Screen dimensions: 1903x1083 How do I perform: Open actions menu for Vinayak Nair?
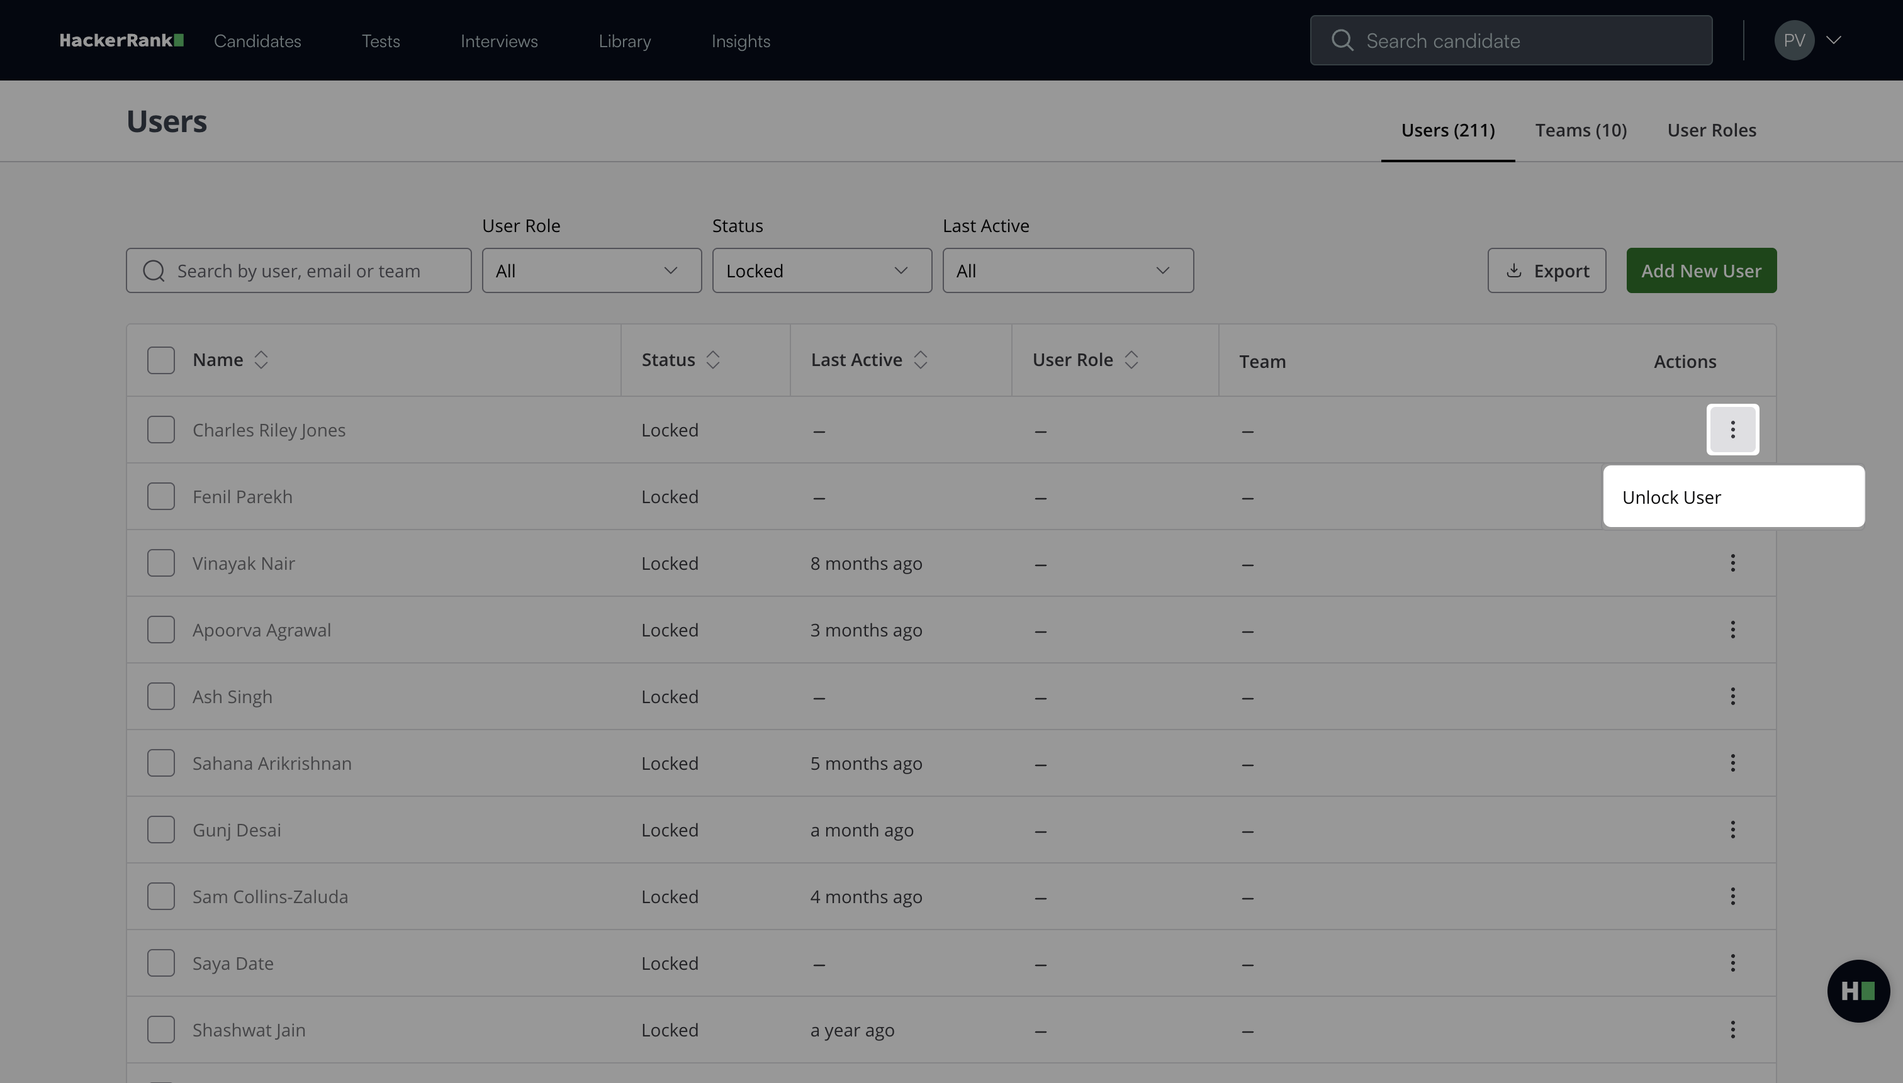pos(1732,563)
